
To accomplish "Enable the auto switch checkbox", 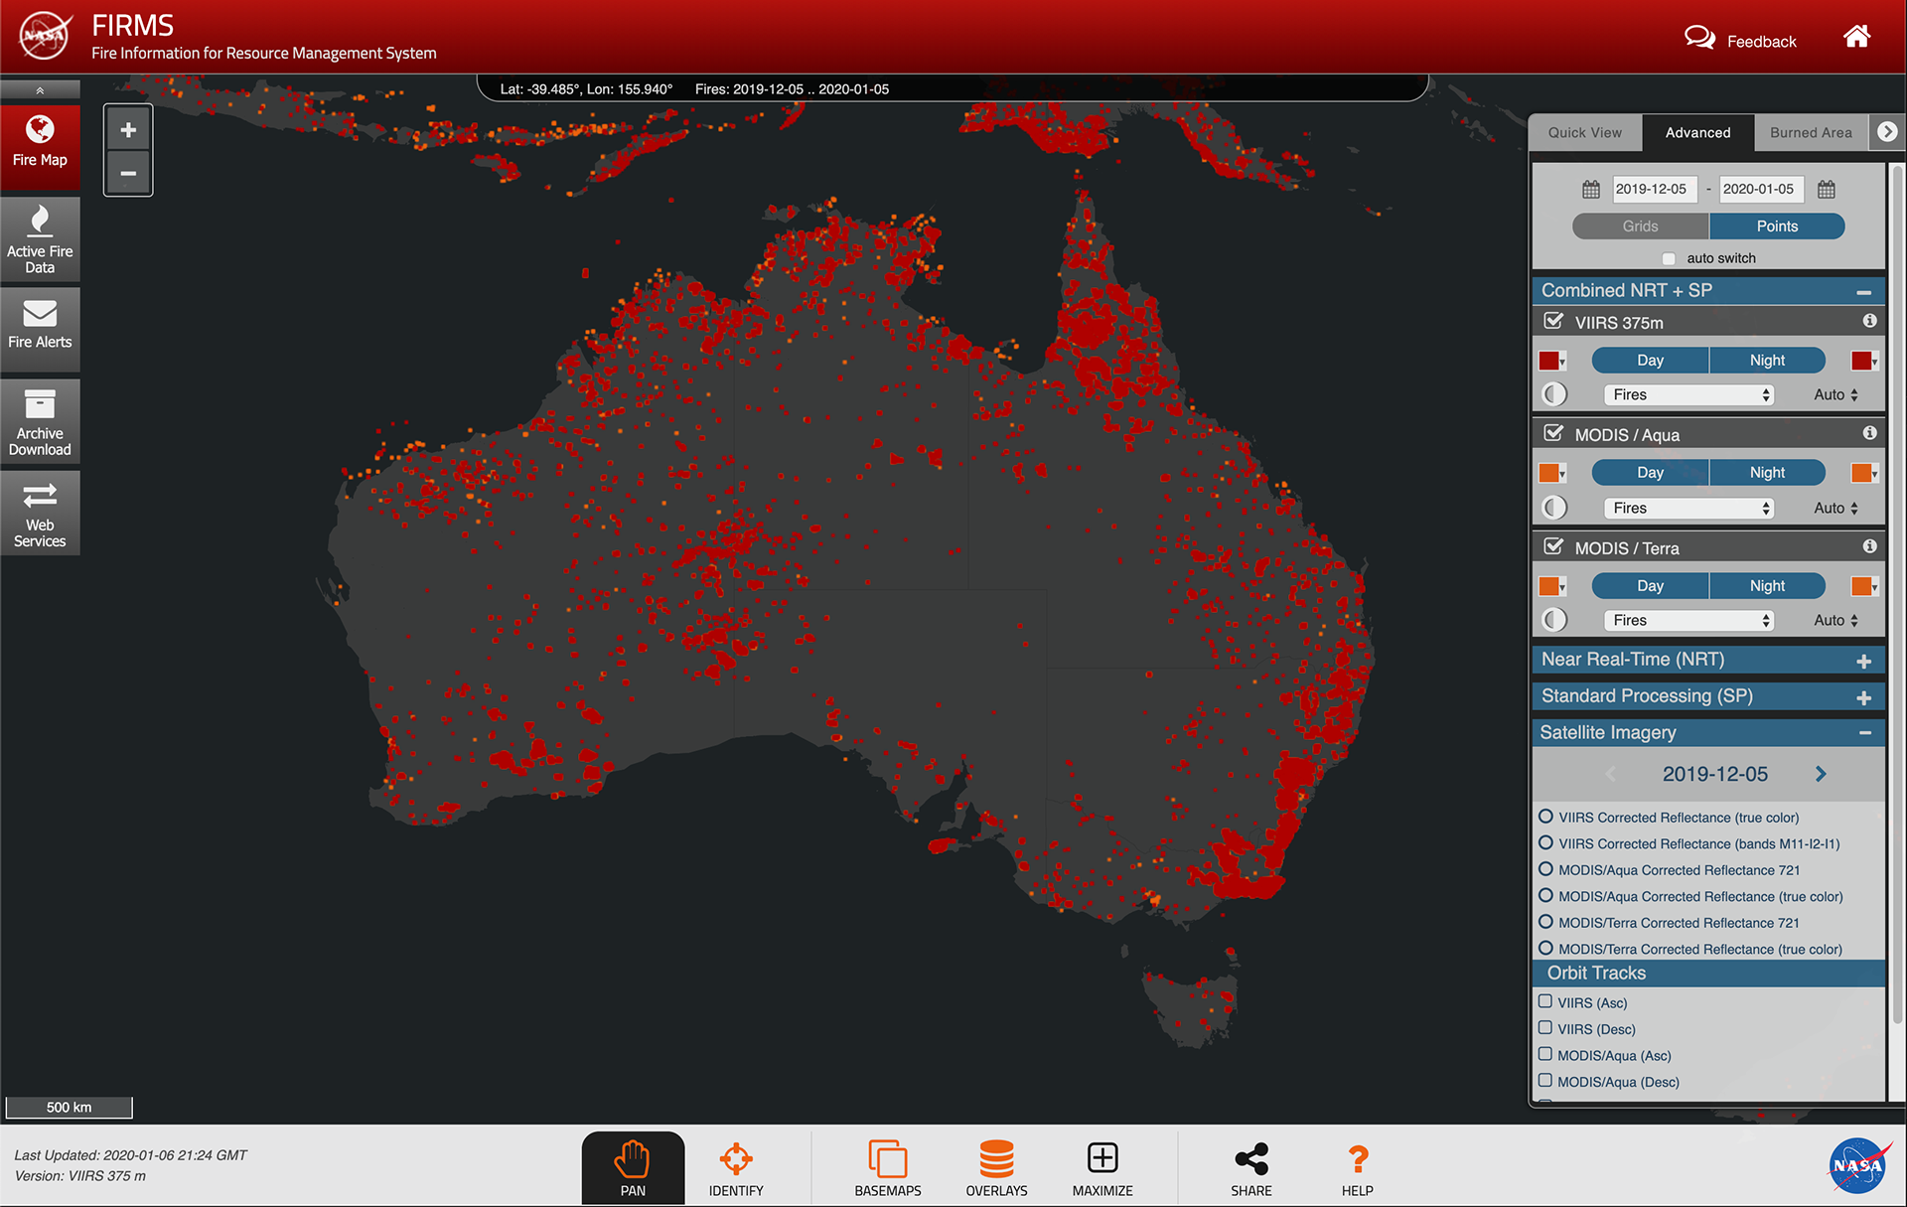I will tap(1669, 258).
